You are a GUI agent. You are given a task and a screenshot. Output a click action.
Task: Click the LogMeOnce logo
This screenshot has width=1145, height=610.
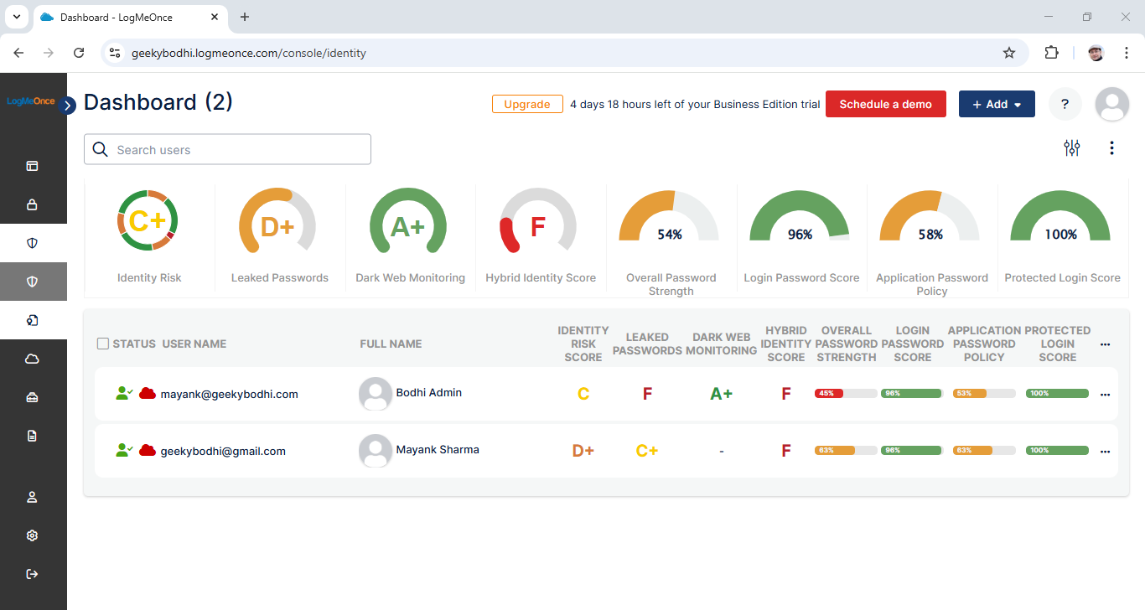pyautogui.click(x=30, y=101)
